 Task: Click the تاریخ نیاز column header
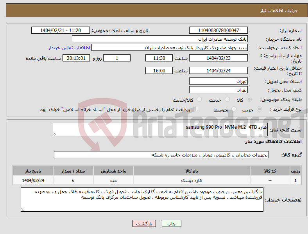[33, 171]
